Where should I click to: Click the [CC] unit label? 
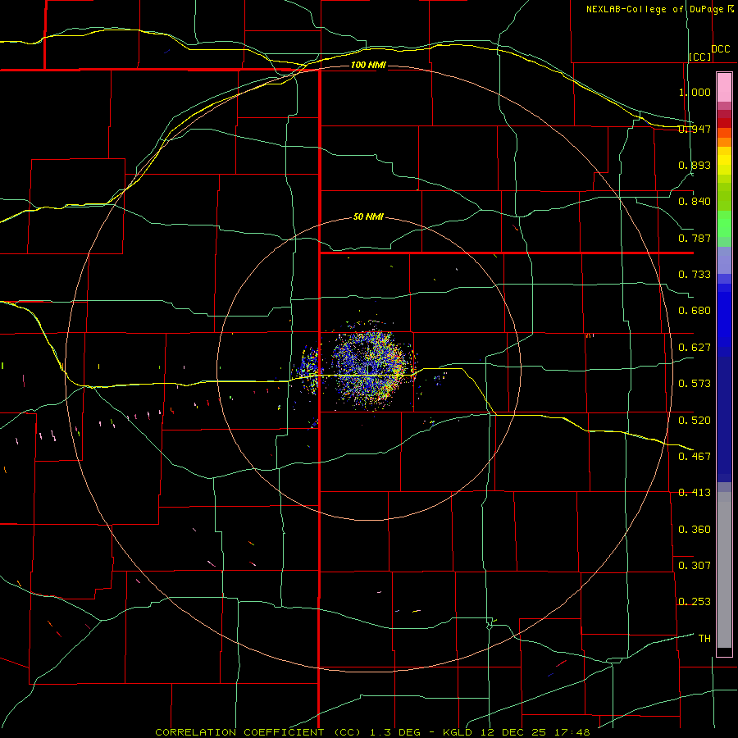700,57
